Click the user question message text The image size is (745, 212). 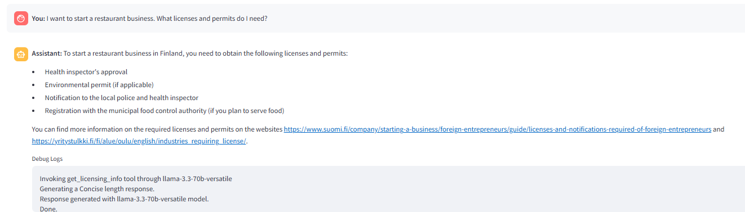click(157, 19)
